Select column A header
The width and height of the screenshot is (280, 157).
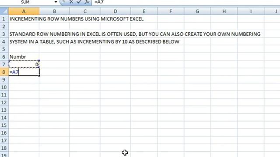click(24, 11)
